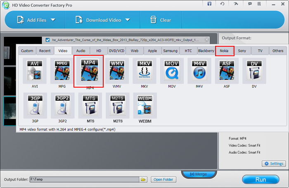
Task: Select the WMV format icon
Action: [x=117, y=71]
